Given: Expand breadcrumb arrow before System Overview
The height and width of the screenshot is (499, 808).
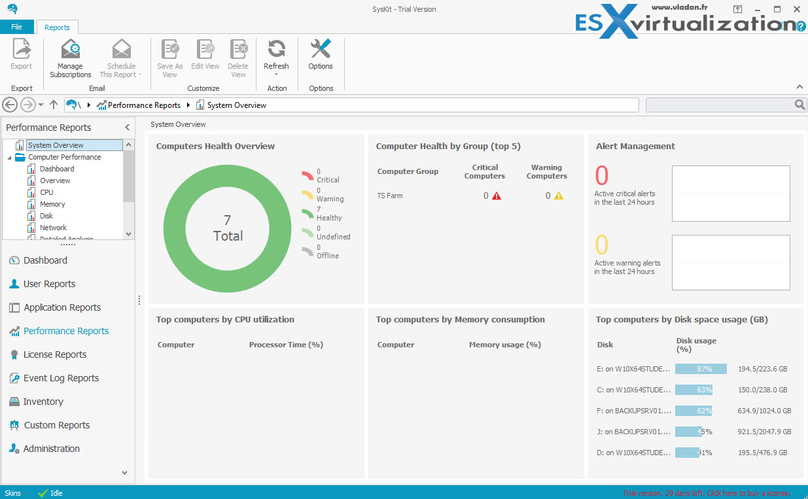Looking at the screenshot, I should [x=188, y=105].
